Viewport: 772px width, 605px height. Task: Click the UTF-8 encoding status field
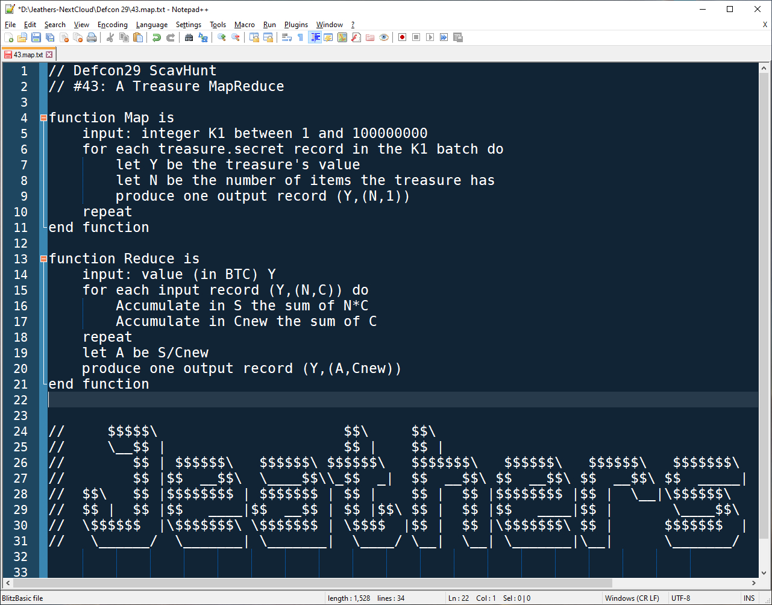tap(681, 598)
